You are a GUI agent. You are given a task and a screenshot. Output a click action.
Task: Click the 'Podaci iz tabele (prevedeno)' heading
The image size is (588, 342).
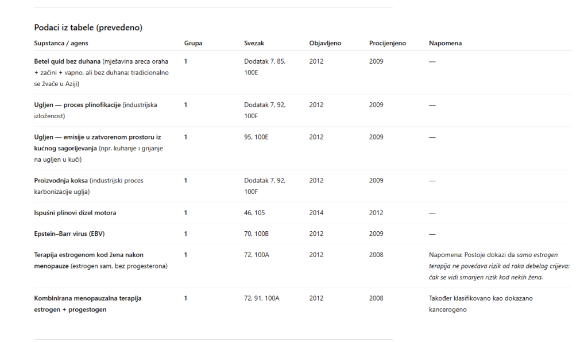[88, 28]
